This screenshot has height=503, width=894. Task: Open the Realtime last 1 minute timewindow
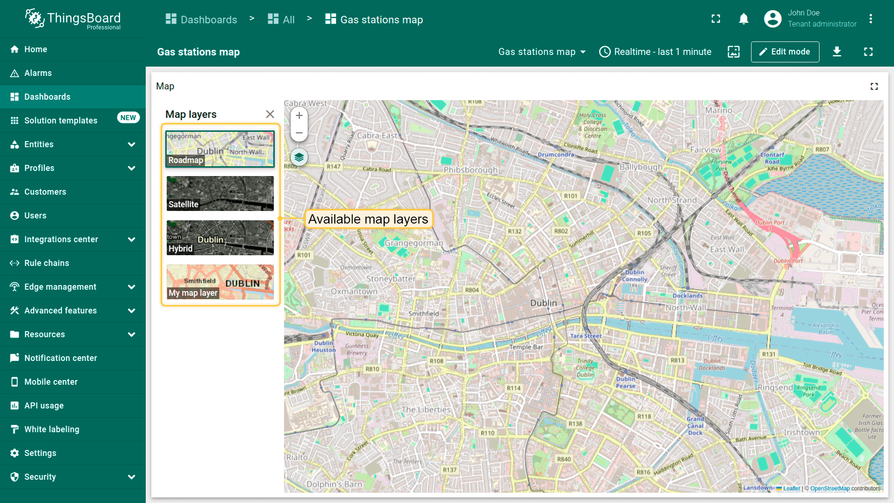pyautogui.click(x=655, y=52)
